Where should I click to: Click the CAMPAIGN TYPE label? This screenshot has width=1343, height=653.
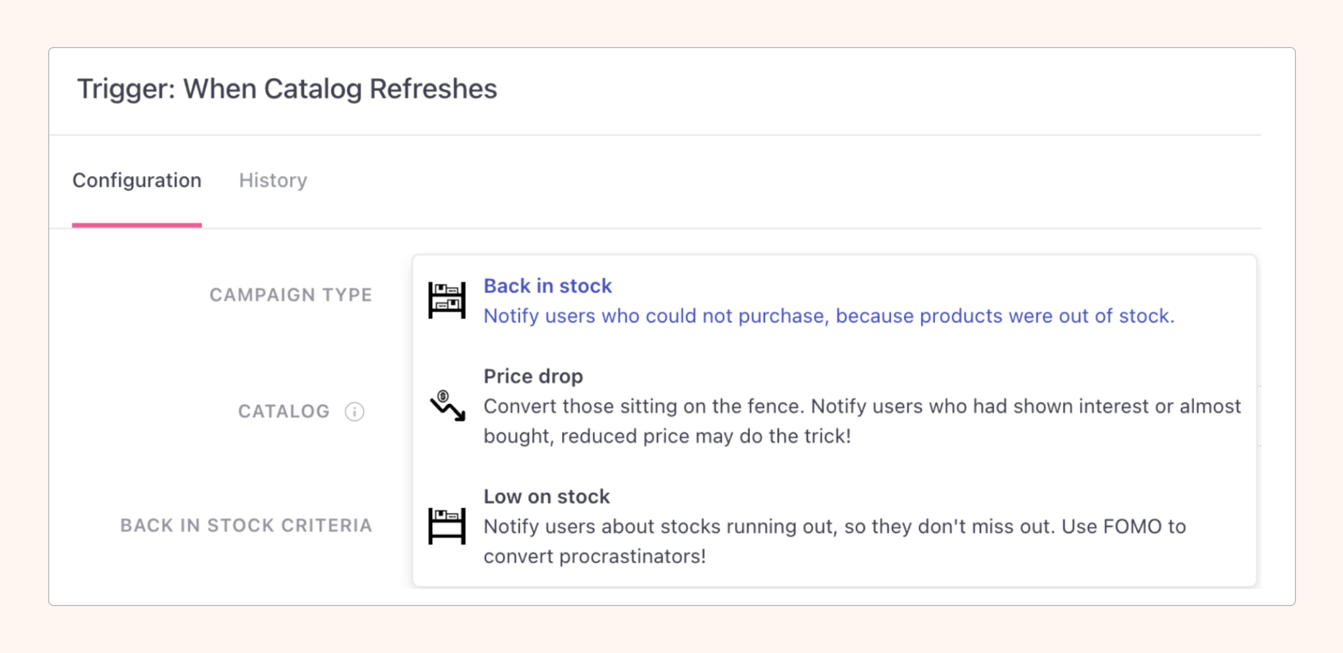click(290, 295)
